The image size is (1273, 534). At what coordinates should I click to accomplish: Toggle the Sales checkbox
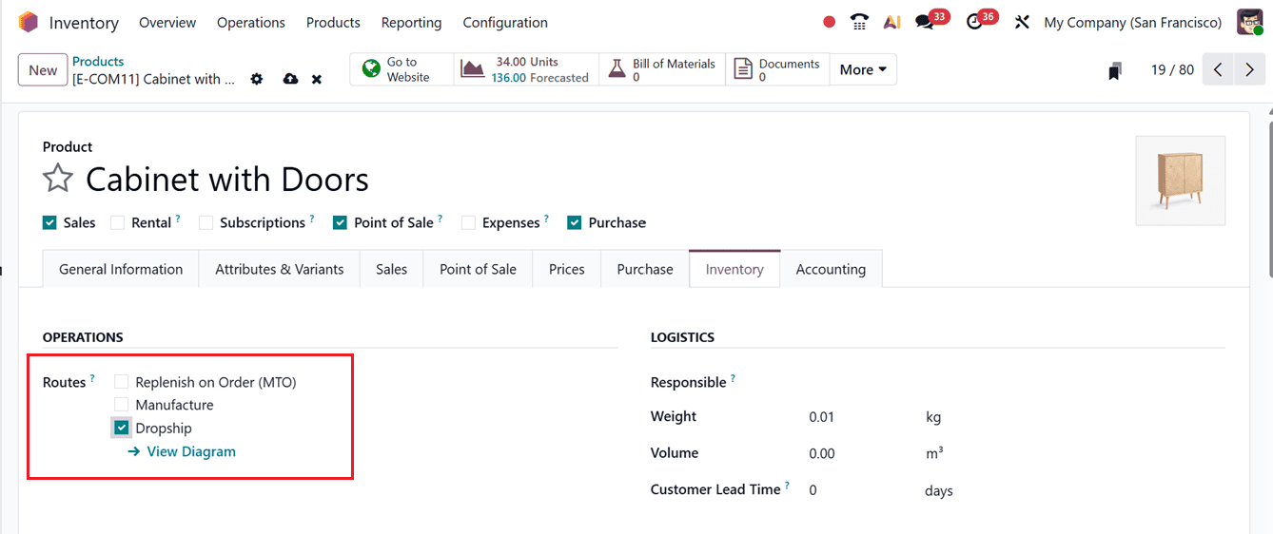[x=49, y=222]
